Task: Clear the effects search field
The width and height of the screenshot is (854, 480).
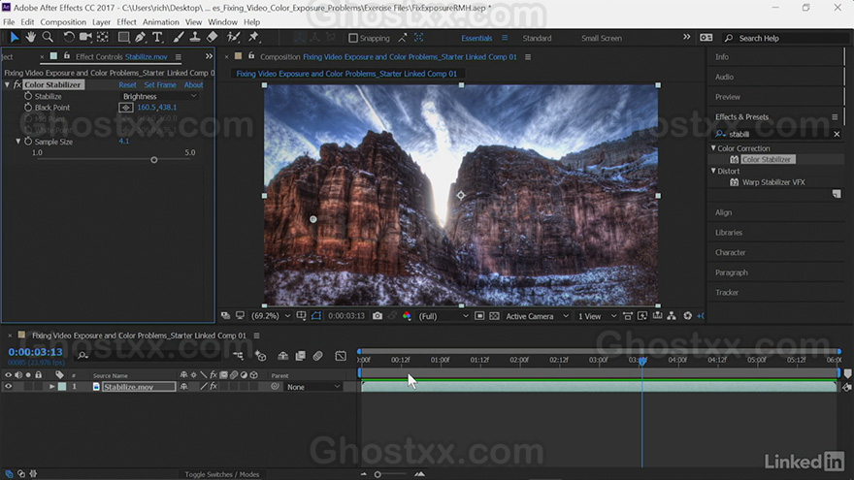Action: (837, 134)
